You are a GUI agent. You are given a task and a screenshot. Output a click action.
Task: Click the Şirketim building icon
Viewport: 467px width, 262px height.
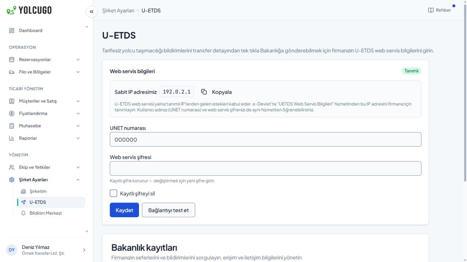point(24,191)
